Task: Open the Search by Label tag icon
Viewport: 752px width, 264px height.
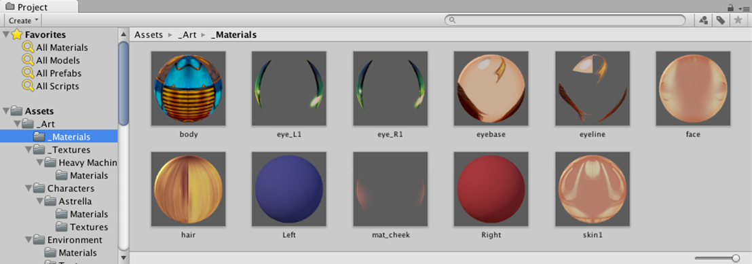Action: click(x=720, y=20)
